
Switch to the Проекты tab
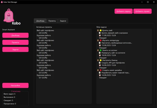coord(52,21)
